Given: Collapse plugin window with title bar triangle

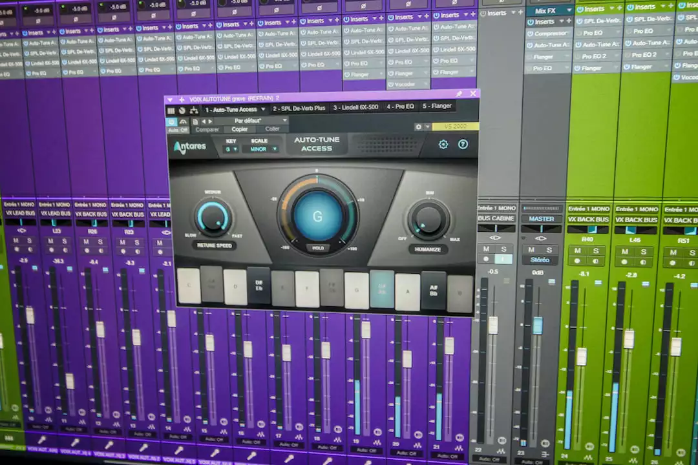Looking at the screenshot, I should pyautogui.click(x=170, y=99).
